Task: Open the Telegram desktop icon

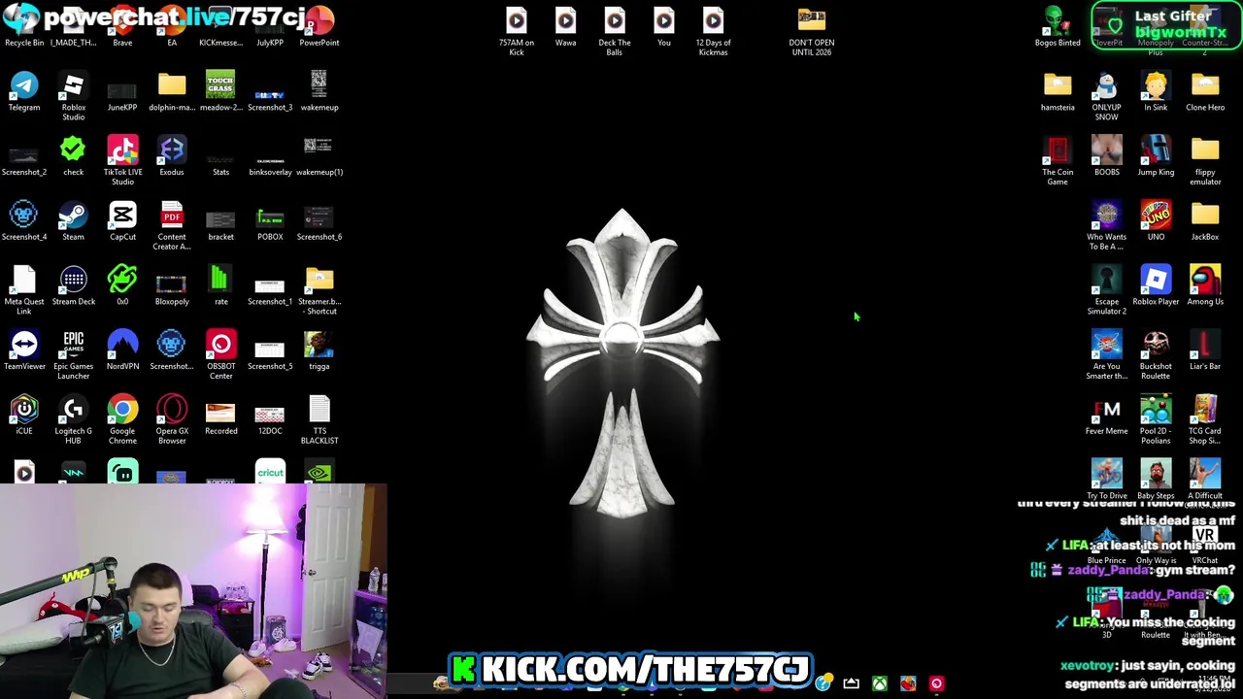Action: (x=24, y=91)
